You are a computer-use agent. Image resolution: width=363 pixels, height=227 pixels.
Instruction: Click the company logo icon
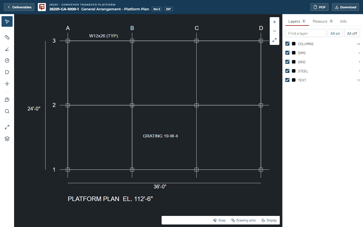tap(42, 7)
